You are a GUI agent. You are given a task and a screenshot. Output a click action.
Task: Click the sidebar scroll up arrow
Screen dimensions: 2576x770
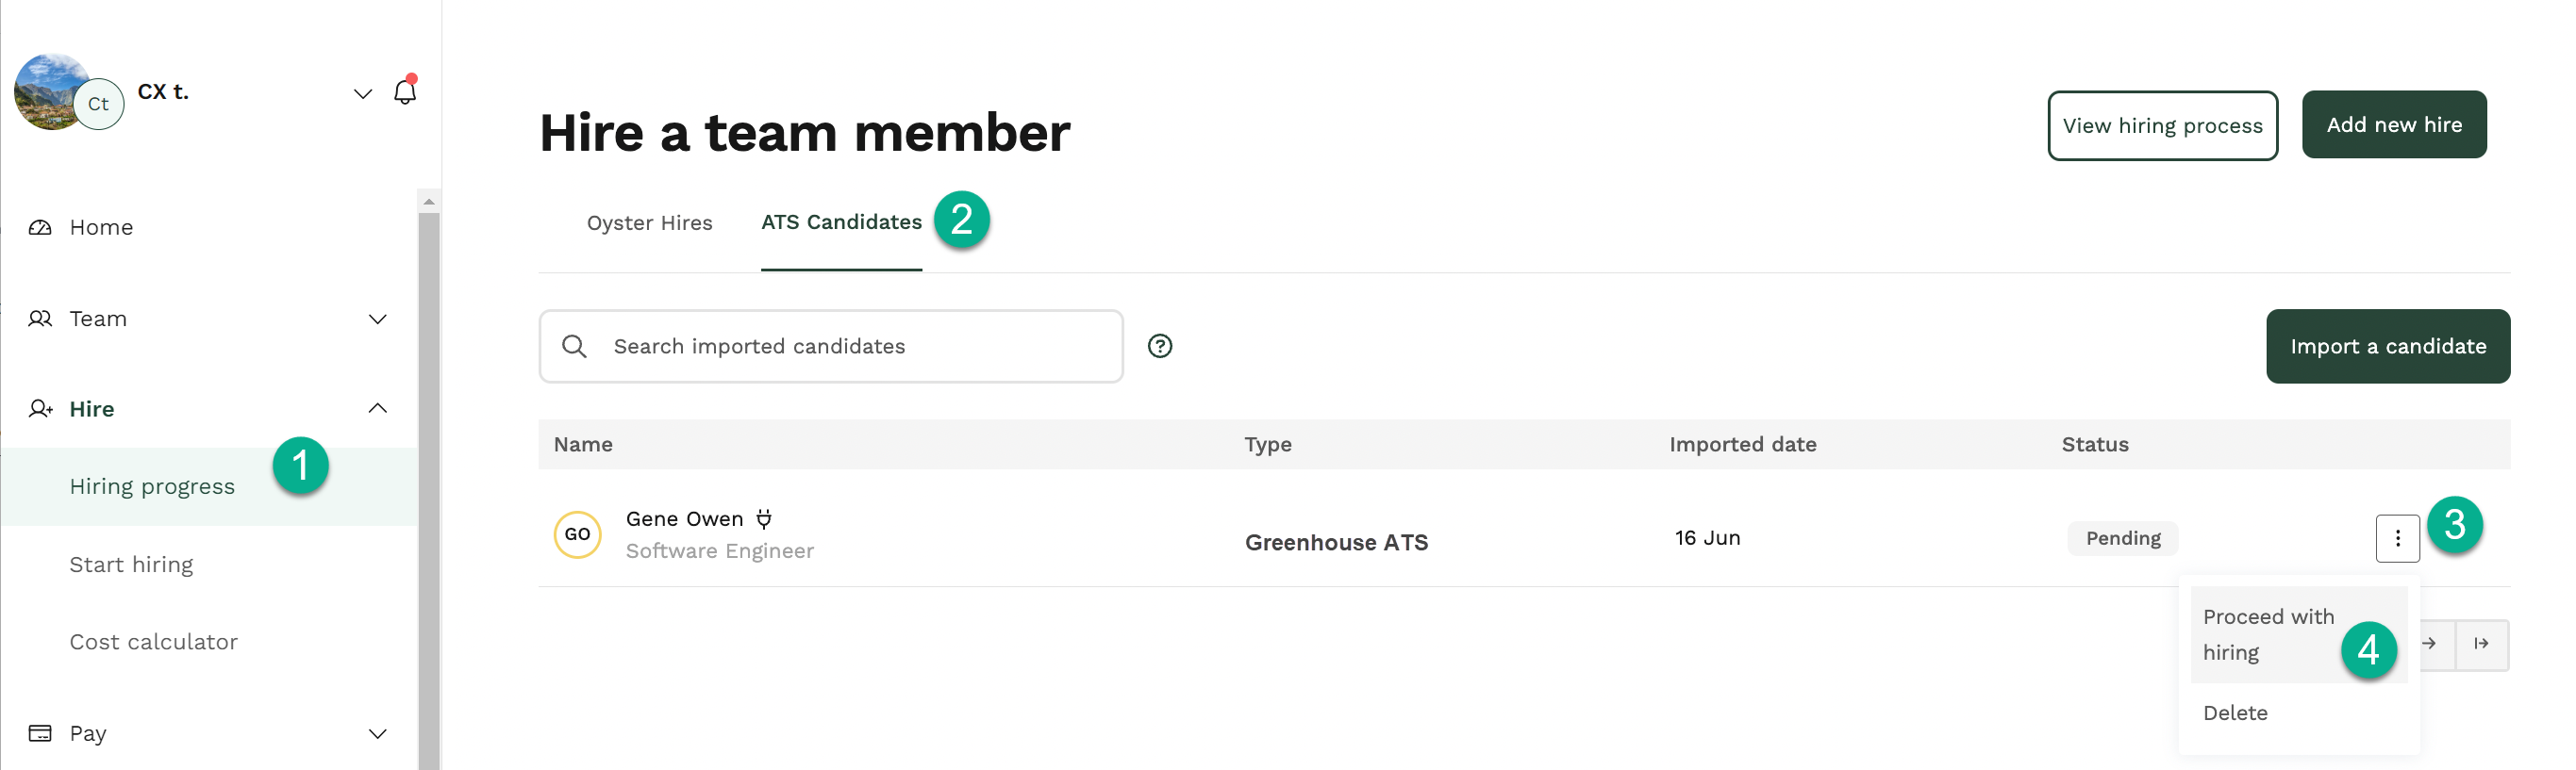pos(429,202)
